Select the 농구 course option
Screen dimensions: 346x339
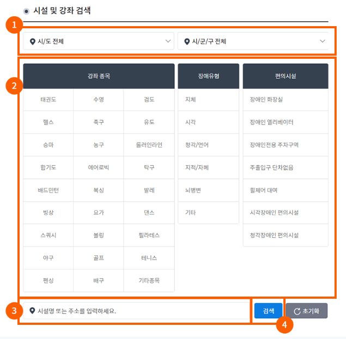click(99, 145)
